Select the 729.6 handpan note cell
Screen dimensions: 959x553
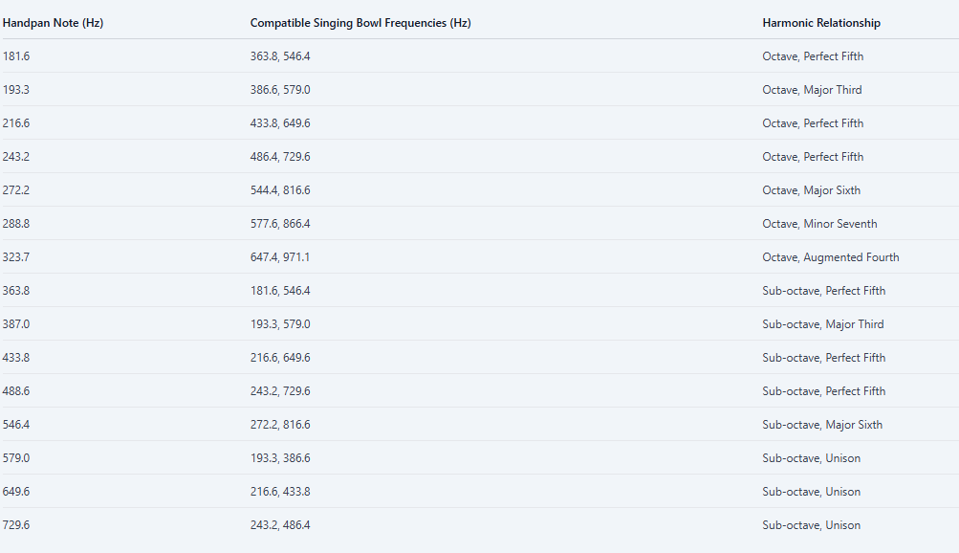(x=16, y=525)
